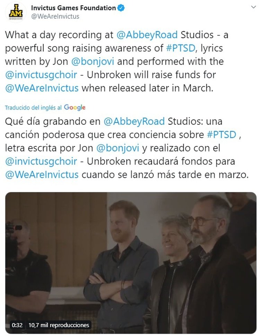The width and height of the screenshot is (260, 336).
Task: Open @WeAreInvictus mention before 'when released'
Action: point(42,88)
